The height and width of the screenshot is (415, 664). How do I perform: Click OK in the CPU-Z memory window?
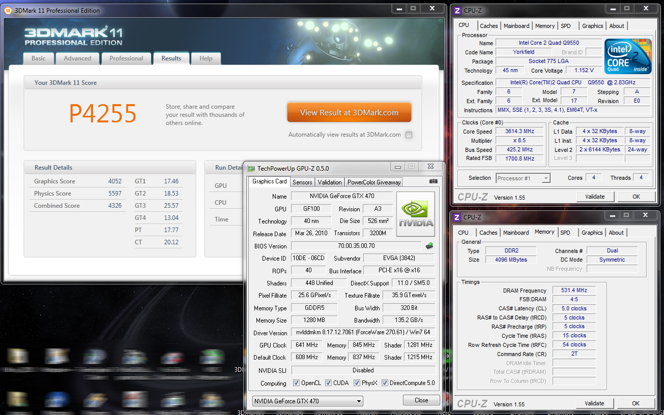636,403
